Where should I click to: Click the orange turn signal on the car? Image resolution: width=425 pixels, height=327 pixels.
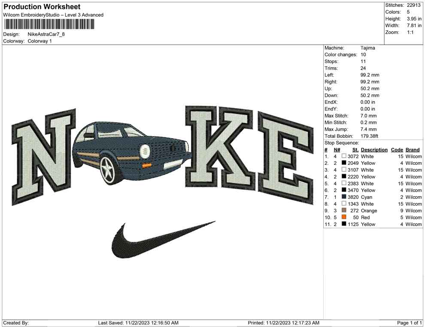pos(146,165)
